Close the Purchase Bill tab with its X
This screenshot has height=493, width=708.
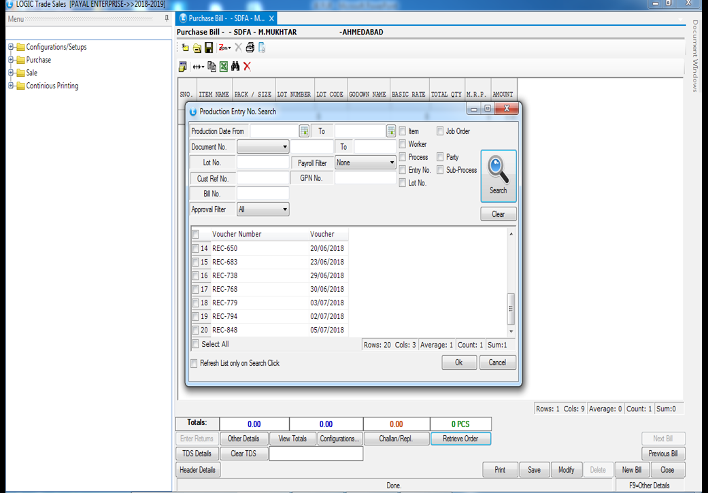[x=271, y=18]
